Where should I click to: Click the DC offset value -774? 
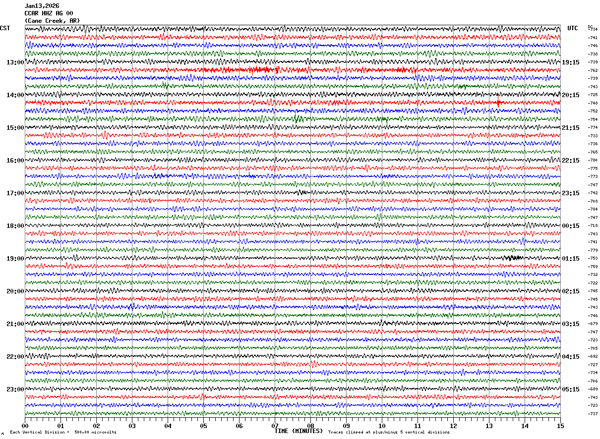tap(593, 127)
